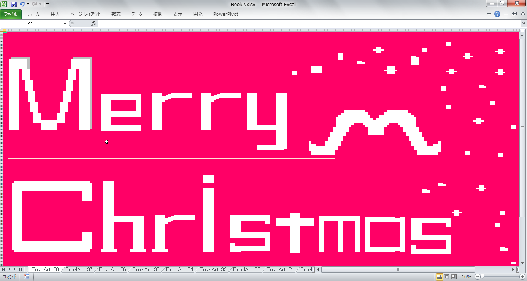Click the zoom slider handle

[482, 277]
